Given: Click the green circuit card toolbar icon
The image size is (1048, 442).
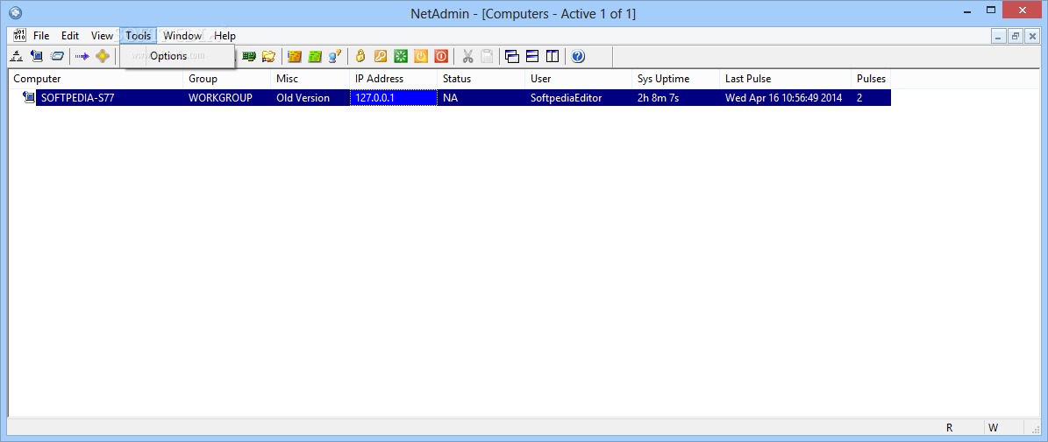Looking at the screenshot, I should tap(249, 57).
